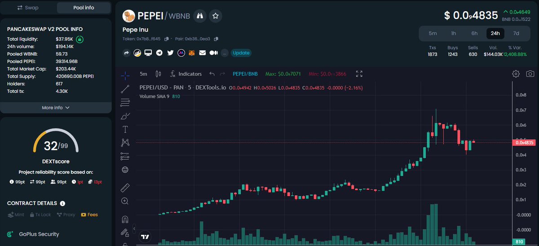Open the email envelope icon

tap(203, 53)
